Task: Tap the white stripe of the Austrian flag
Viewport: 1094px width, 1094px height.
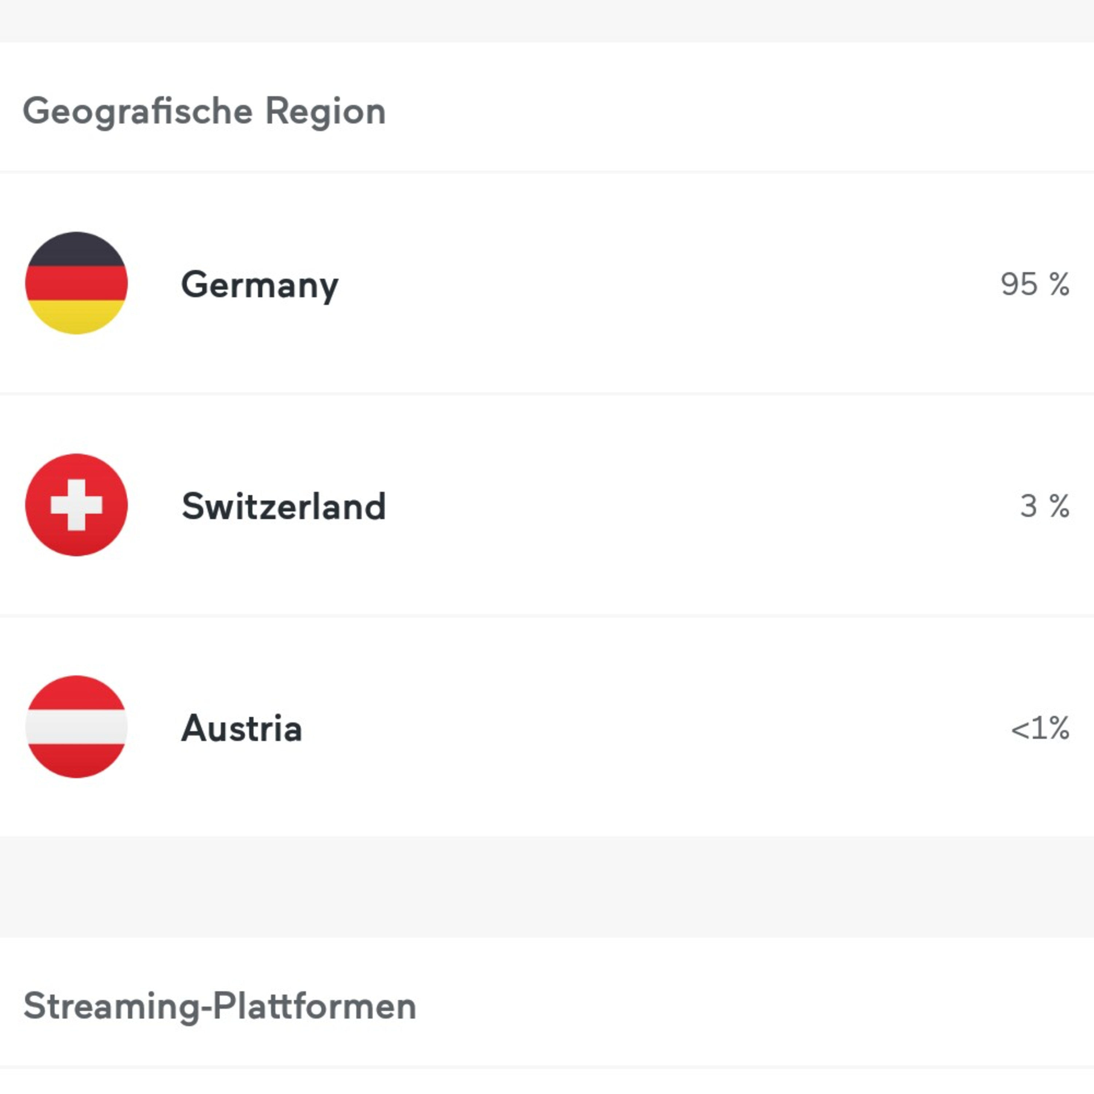Action: [x=77, y=726]
